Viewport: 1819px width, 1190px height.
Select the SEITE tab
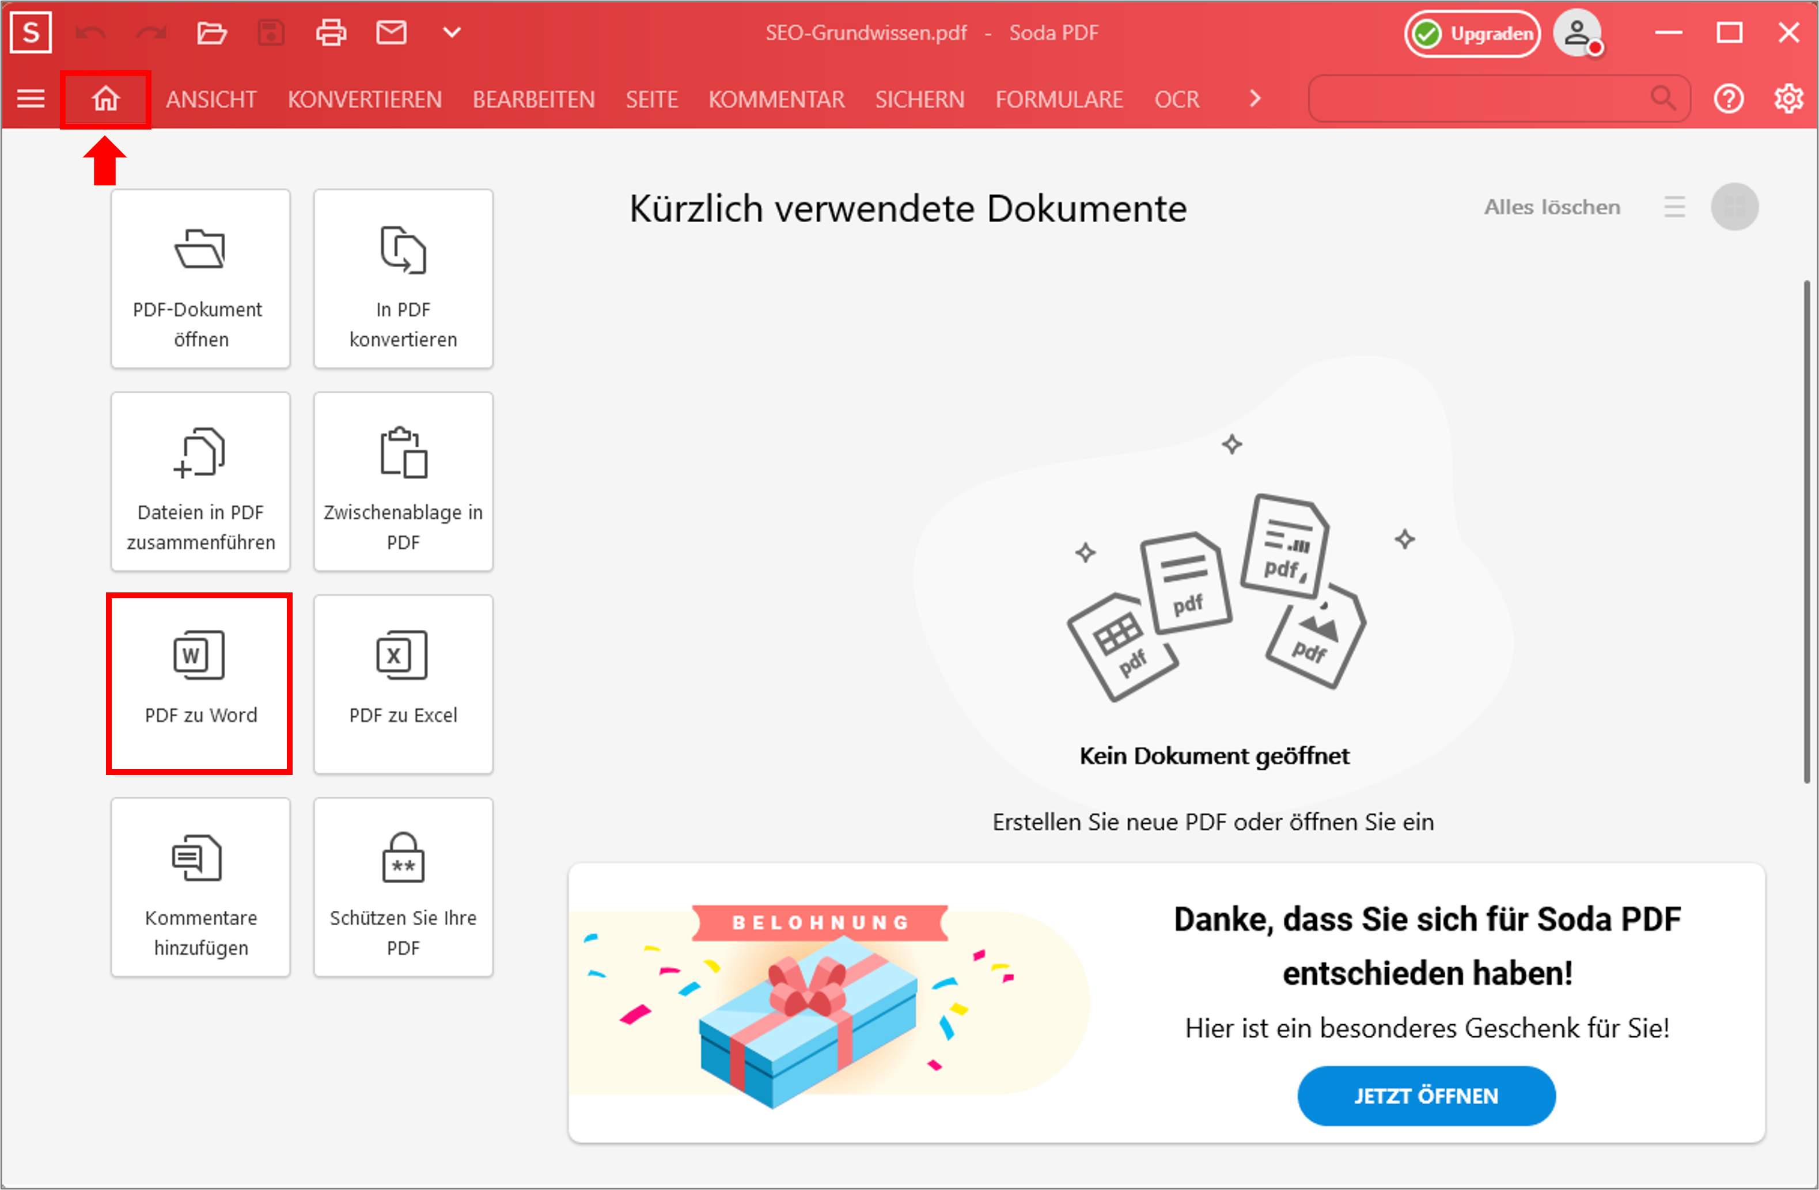pos(652,99)
